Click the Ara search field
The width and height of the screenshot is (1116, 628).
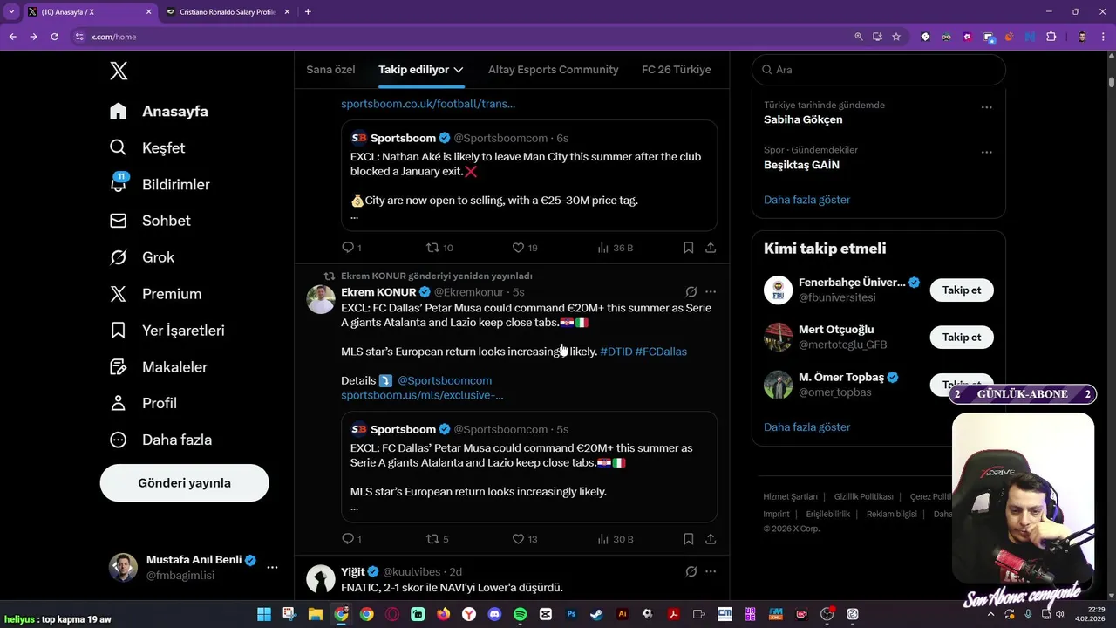[x=879, y=70]
